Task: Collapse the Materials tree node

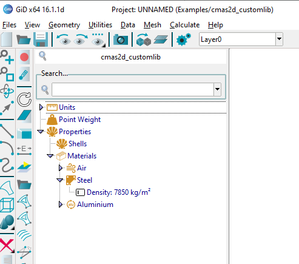Action: (50, 156)
